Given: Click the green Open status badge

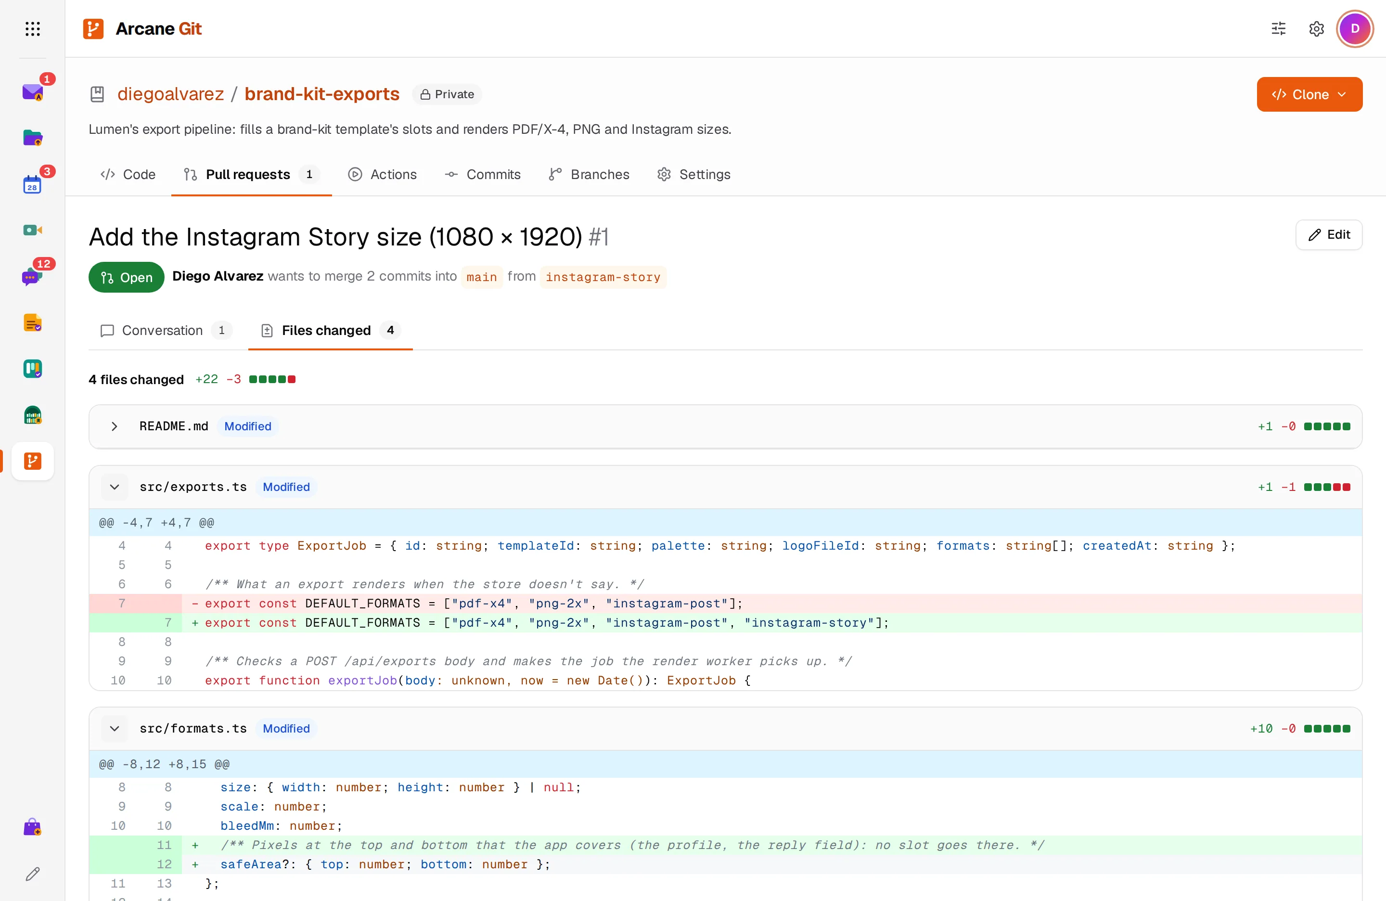Looking at the screenshot, I should click(127, 277).
